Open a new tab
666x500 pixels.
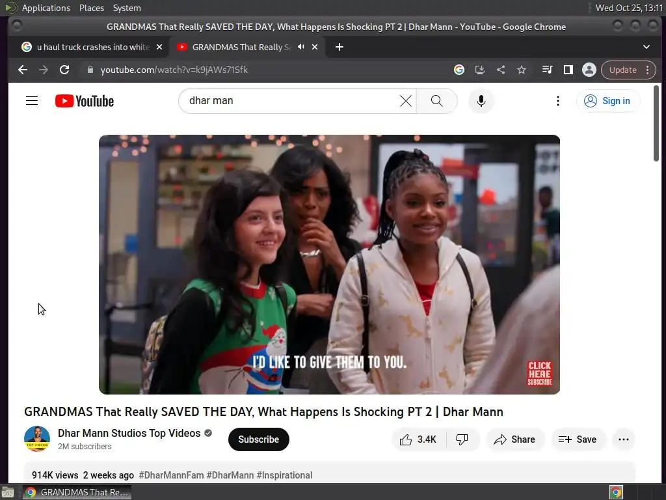click(339, 47)
